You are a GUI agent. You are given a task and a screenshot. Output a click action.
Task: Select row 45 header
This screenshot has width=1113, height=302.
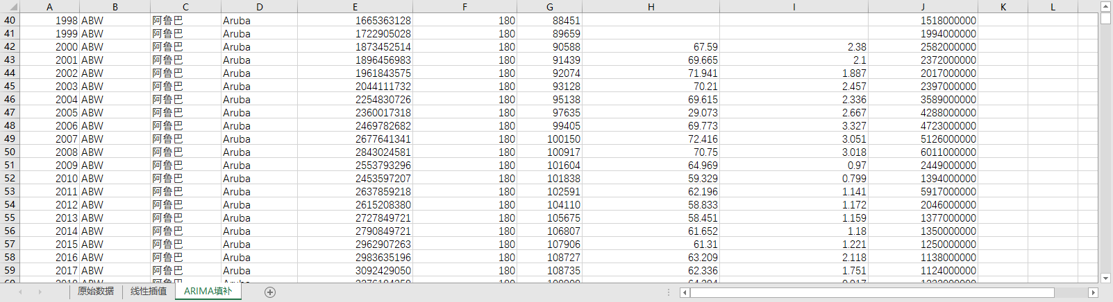(x=10, y=87)
